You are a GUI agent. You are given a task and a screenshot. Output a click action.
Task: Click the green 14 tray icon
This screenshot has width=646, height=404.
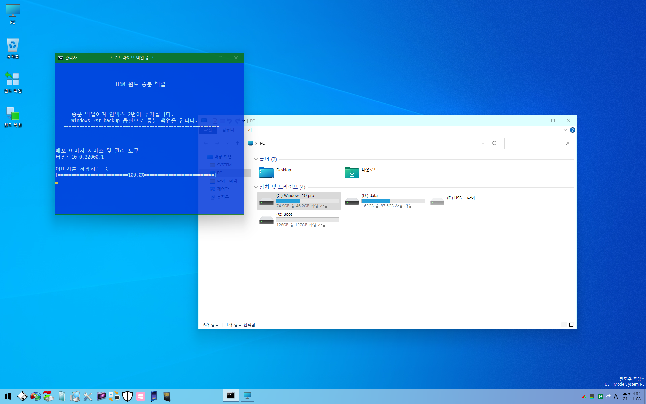pos(600,396)
